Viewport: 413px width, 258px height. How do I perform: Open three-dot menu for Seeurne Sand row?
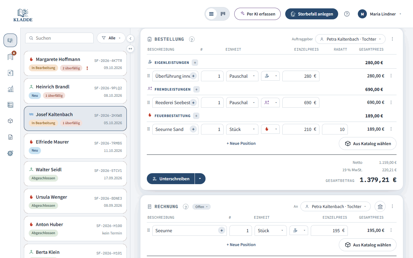(x=391, y=129)
